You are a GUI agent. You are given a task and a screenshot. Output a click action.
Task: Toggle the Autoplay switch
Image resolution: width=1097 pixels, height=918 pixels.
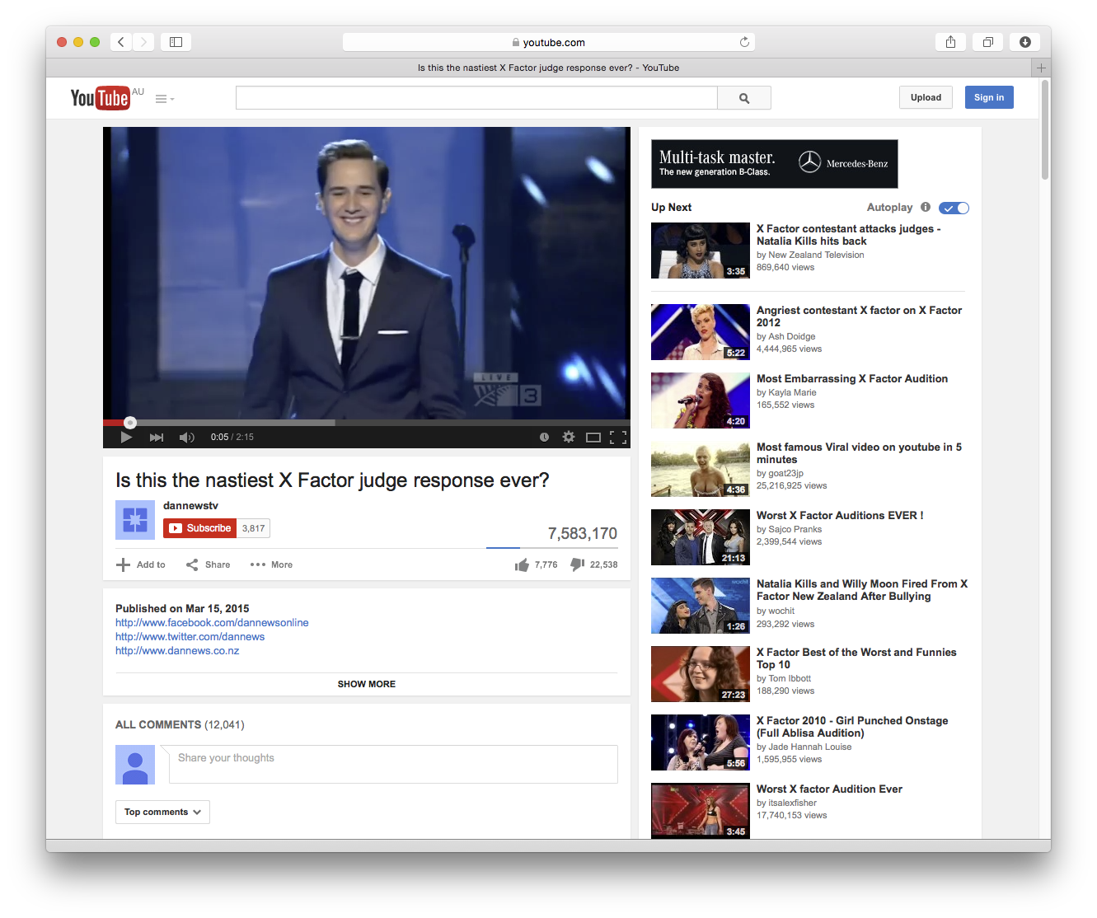[954, 208]
